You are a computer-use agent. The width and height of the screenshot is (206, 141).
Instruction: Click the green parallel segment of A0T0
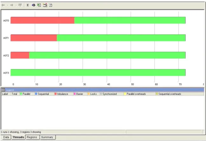click(x=130, y=20)
